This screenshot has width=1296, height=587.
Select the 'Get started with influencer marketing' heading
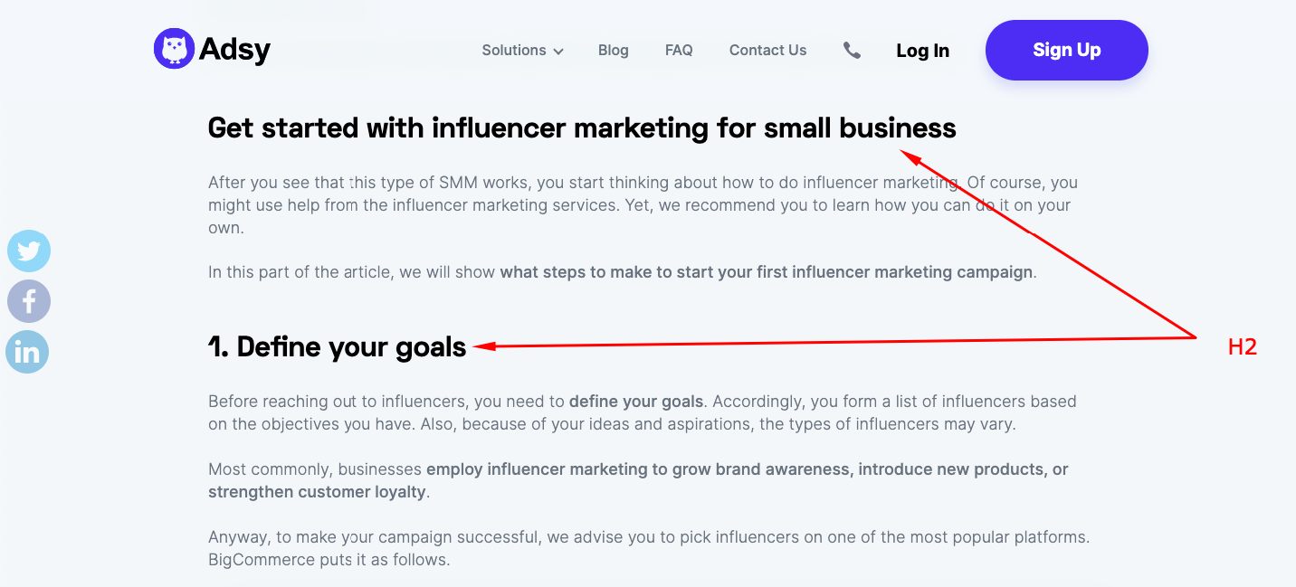point(582,128)
